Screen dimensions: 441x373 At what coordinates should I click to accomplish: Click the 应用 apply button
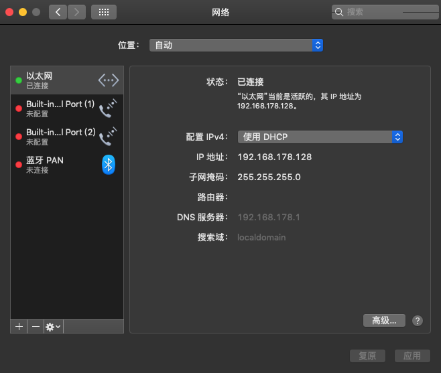(412, 356)
